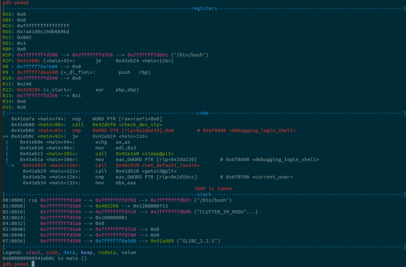Click the <getuid@plt> call target
Viewport: 406px width, 267px height.
tap(159, 171)
